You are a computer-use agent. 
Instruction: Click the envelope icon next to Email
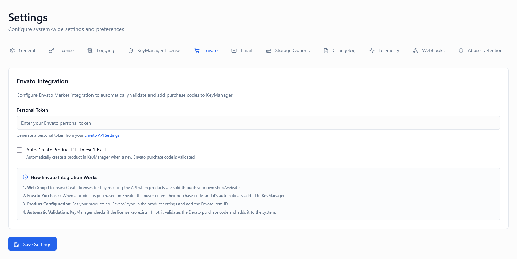click(x=234, y=50)
